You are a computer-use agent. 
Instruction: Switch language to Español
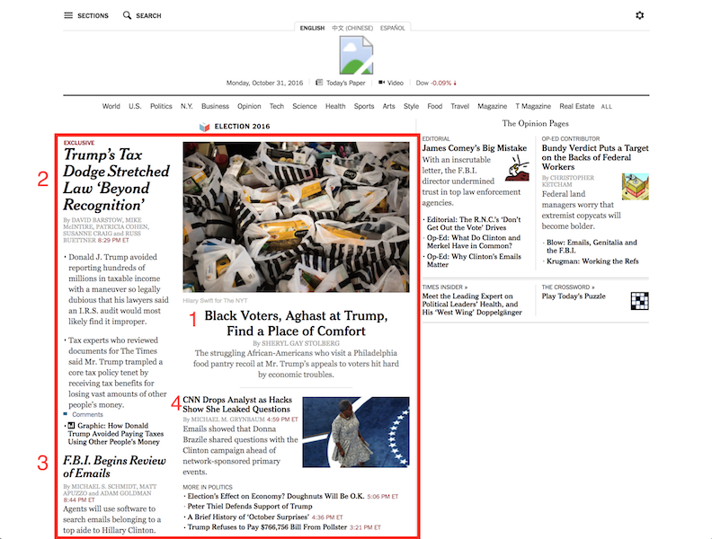click(x=393, y=28)
